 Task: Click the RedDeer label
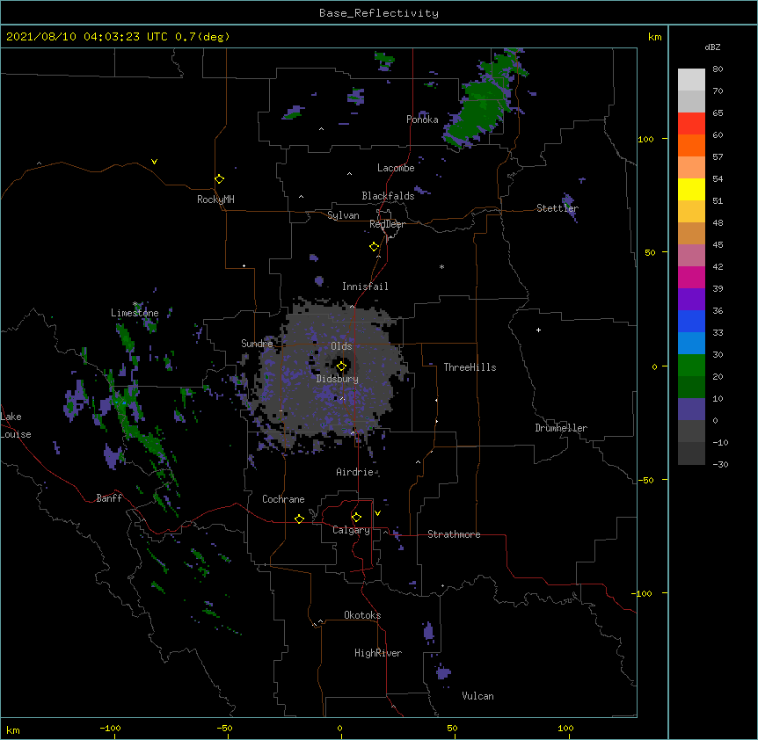pos(387,224)
